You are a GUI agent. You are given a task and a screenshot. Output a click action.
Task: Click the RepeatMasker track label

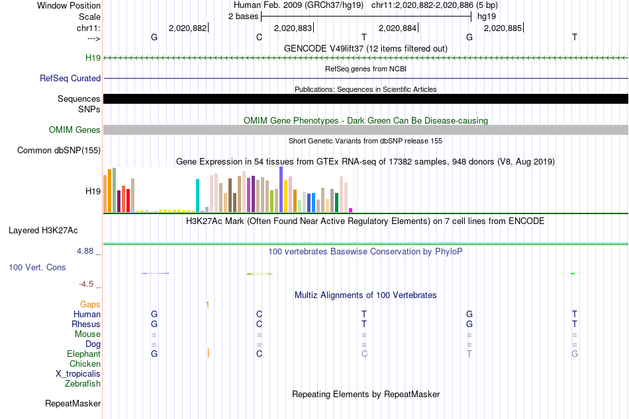(73, 403)
